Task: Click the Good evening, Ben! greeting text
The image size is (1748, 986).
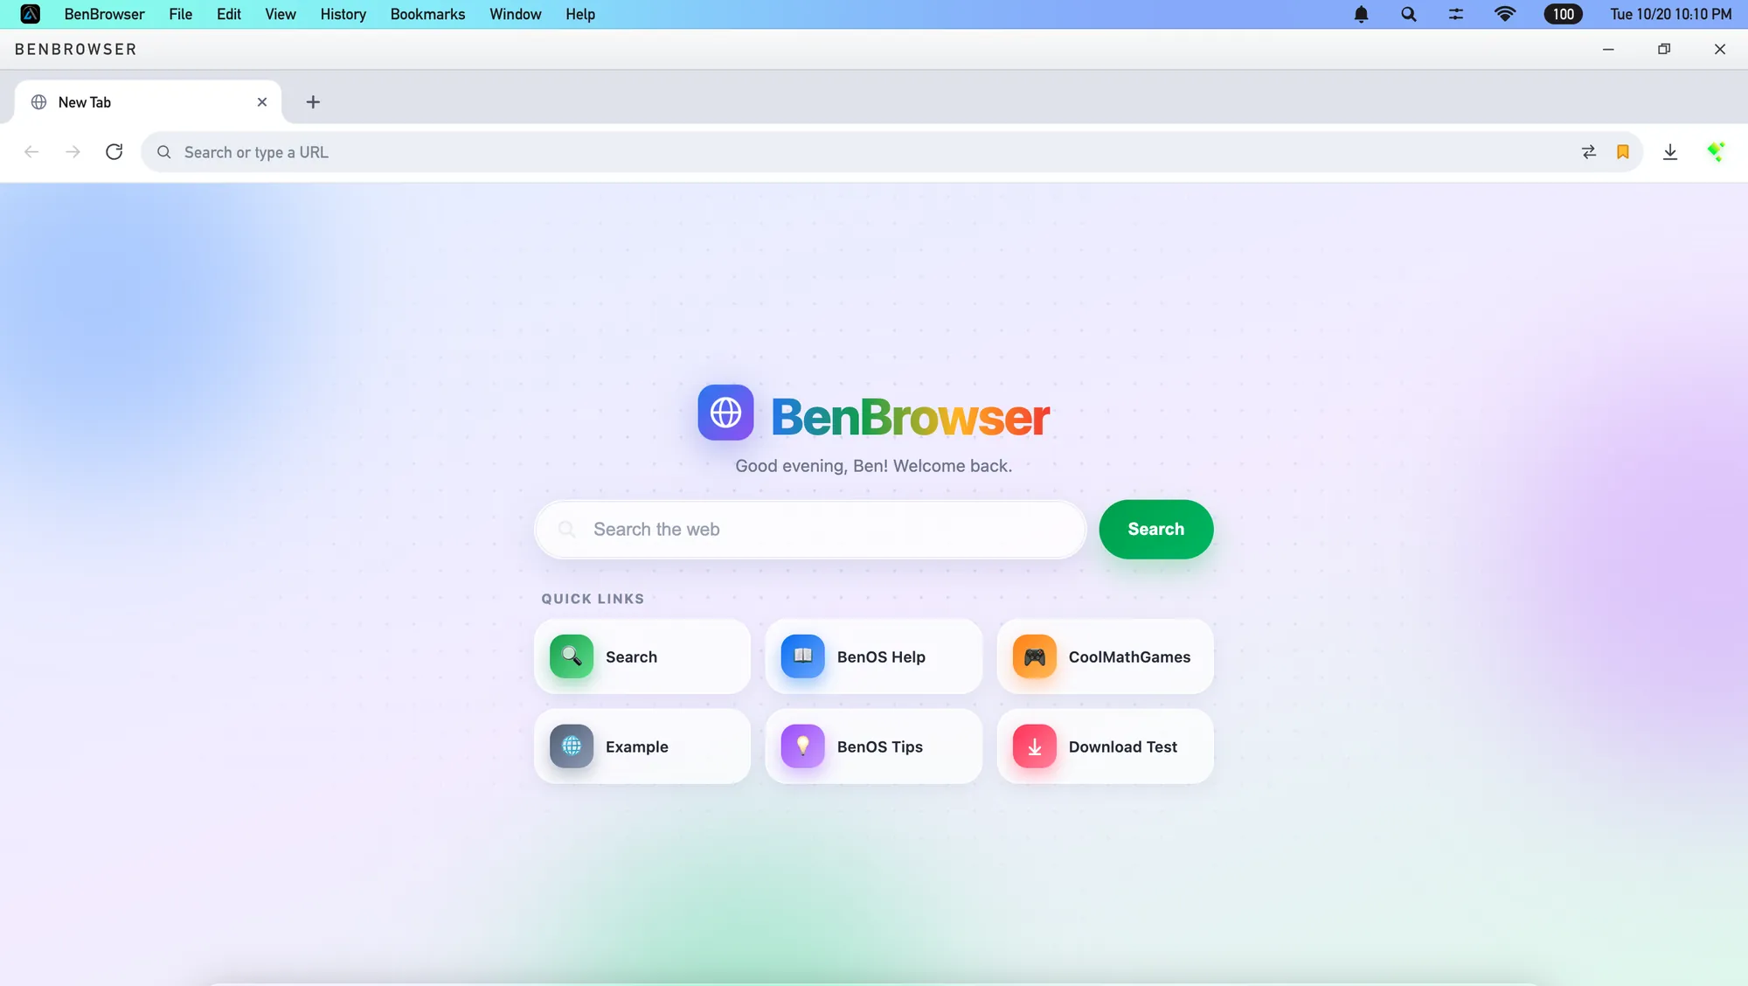Action: tap(874, 466)
